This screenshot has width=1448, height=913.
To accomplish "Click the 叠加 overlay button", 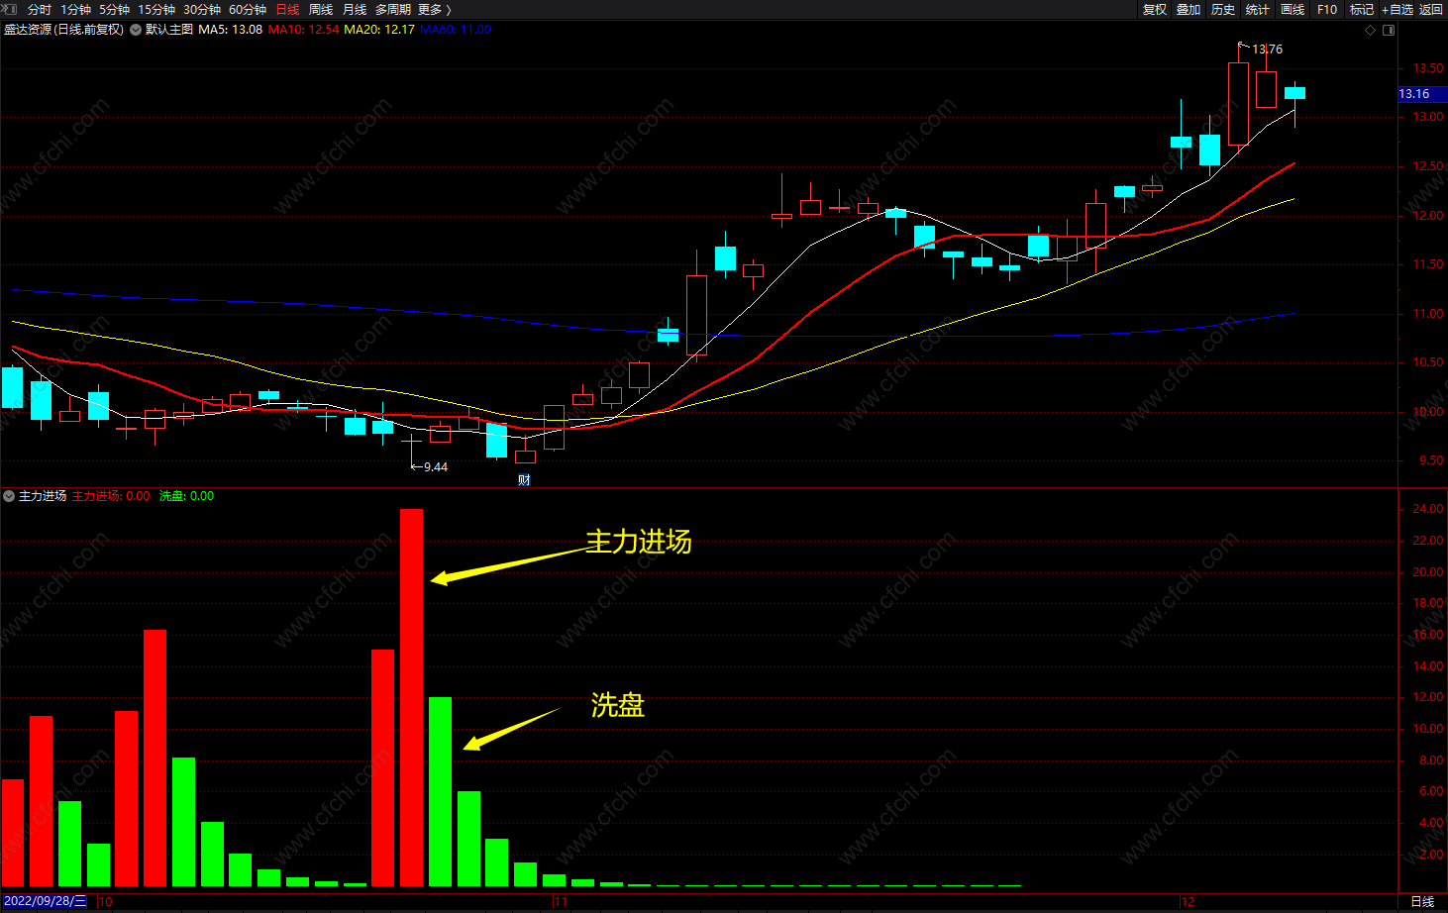I will (1189, 9).
